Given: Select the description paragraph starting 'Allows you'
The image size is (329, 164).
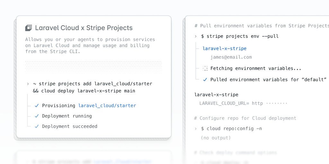Looking at the screenshot, I should 90,45.
